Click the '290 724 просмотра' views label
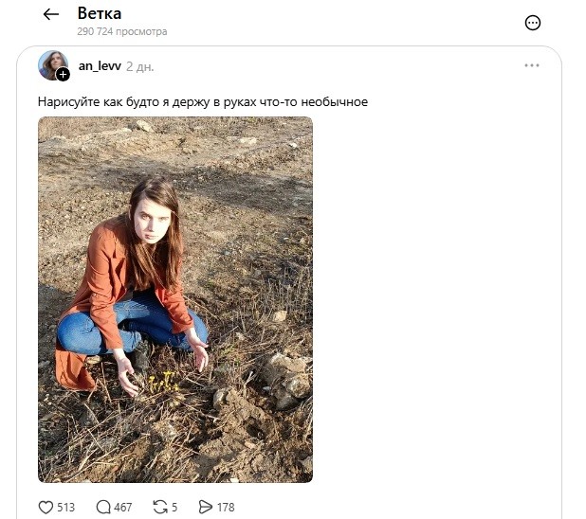The image size is (586, 519). 122,31
